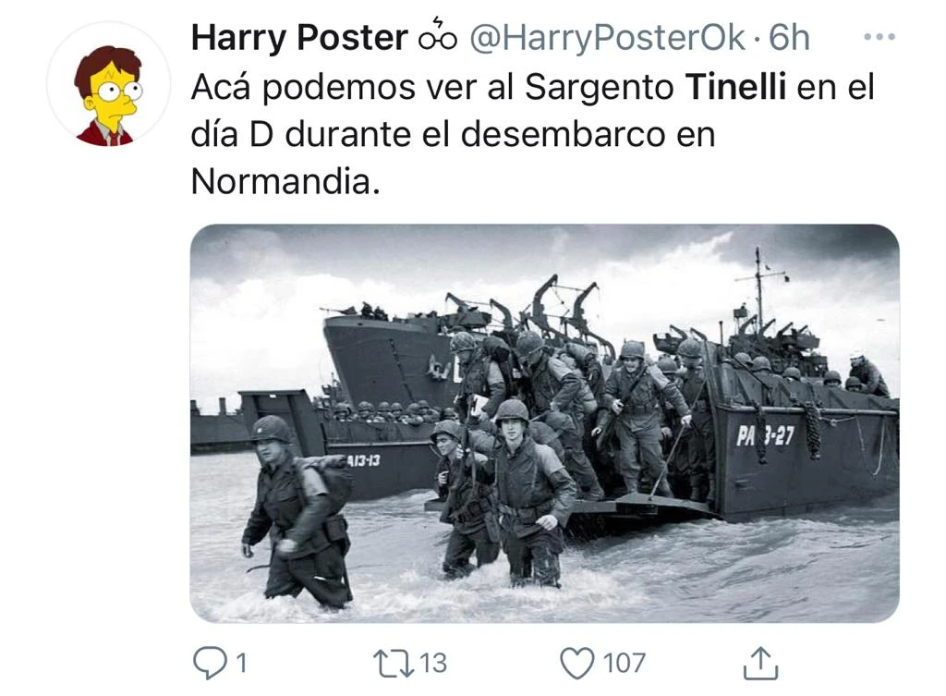Click the reply speech bubble icon
946x696 pixels.
click(x=209, y=663)
